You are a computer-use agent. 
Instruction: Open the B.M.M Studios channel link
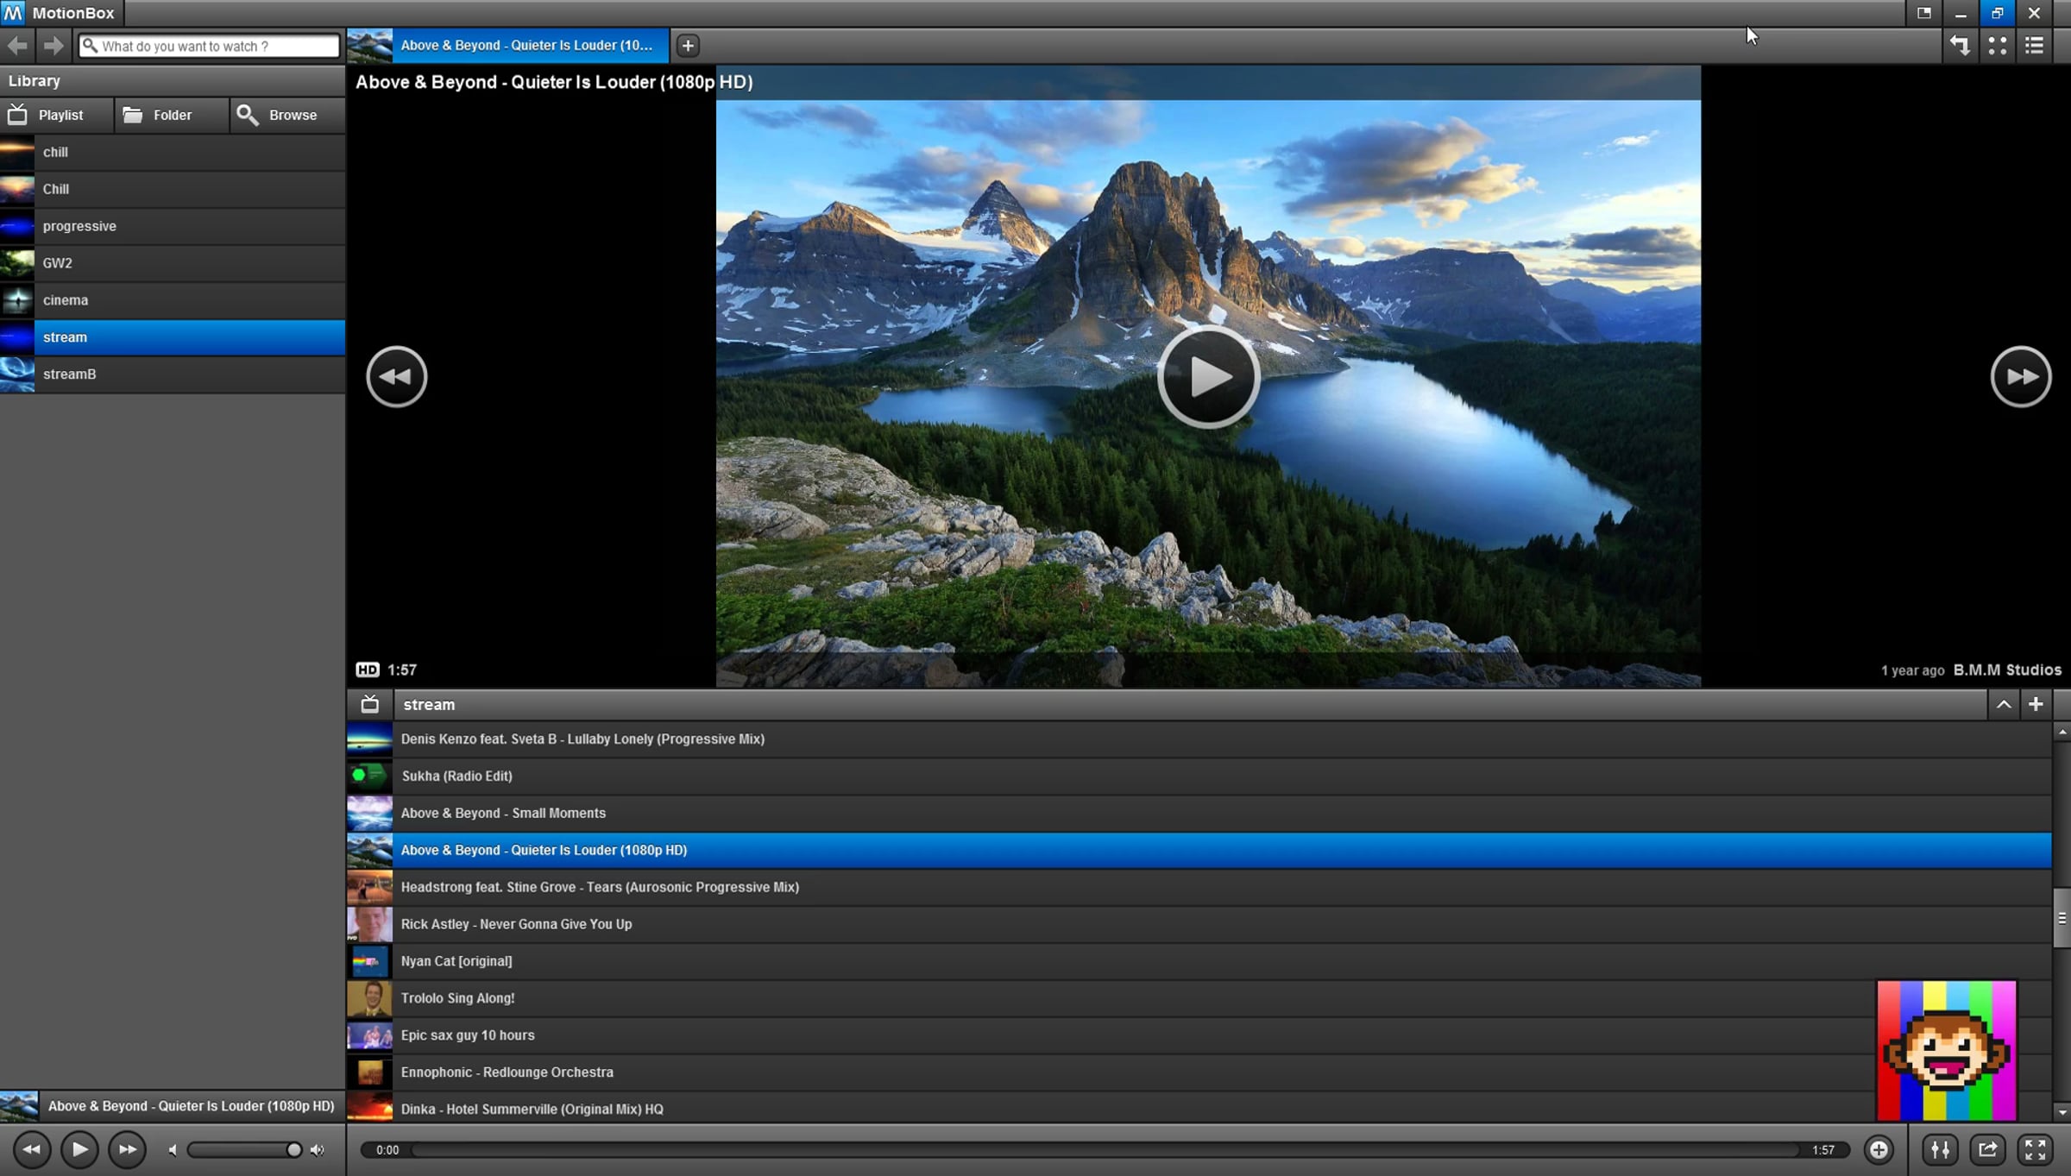click(x=2007, y=670)
